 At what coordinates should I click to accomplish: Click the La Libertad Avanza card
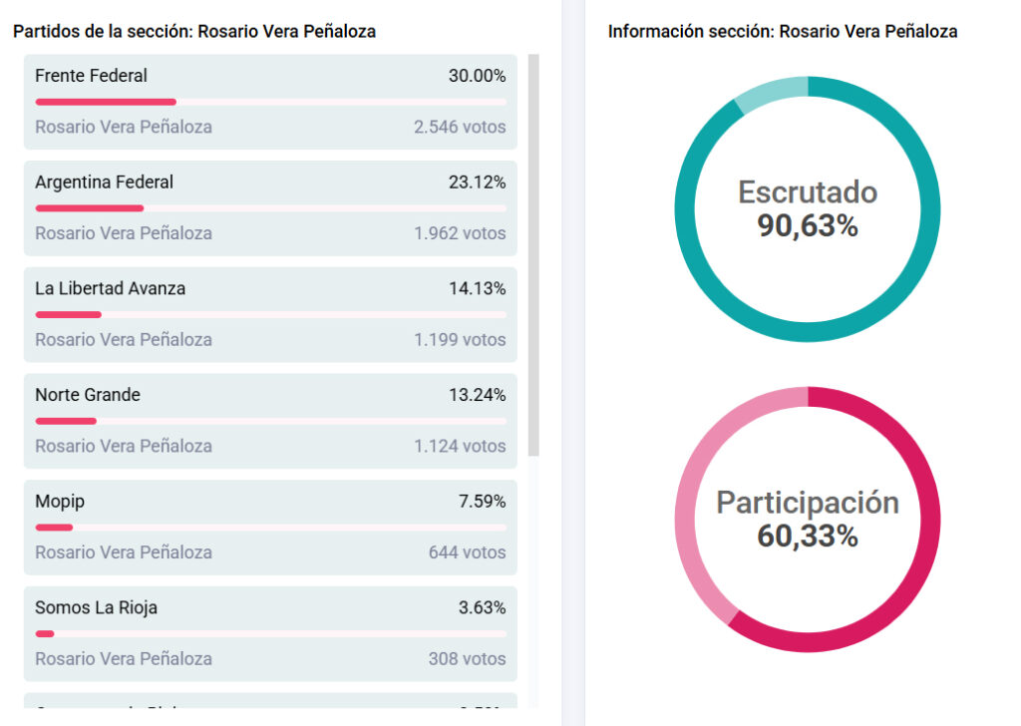(x=270, y=314)
